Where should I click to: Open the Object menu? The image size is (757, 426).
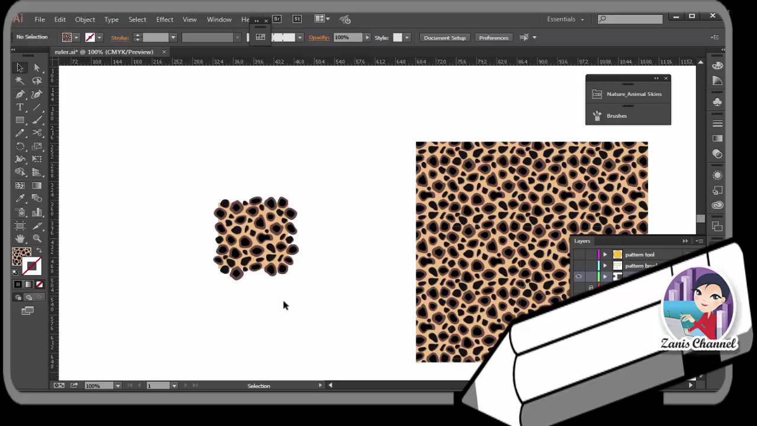(x=85, y=20)
